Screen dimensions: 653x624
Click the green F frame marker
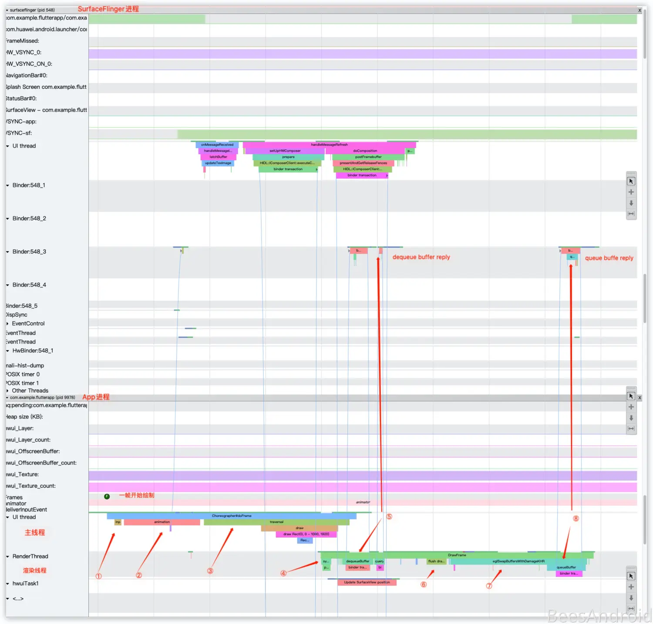click(x=107, y=496)
